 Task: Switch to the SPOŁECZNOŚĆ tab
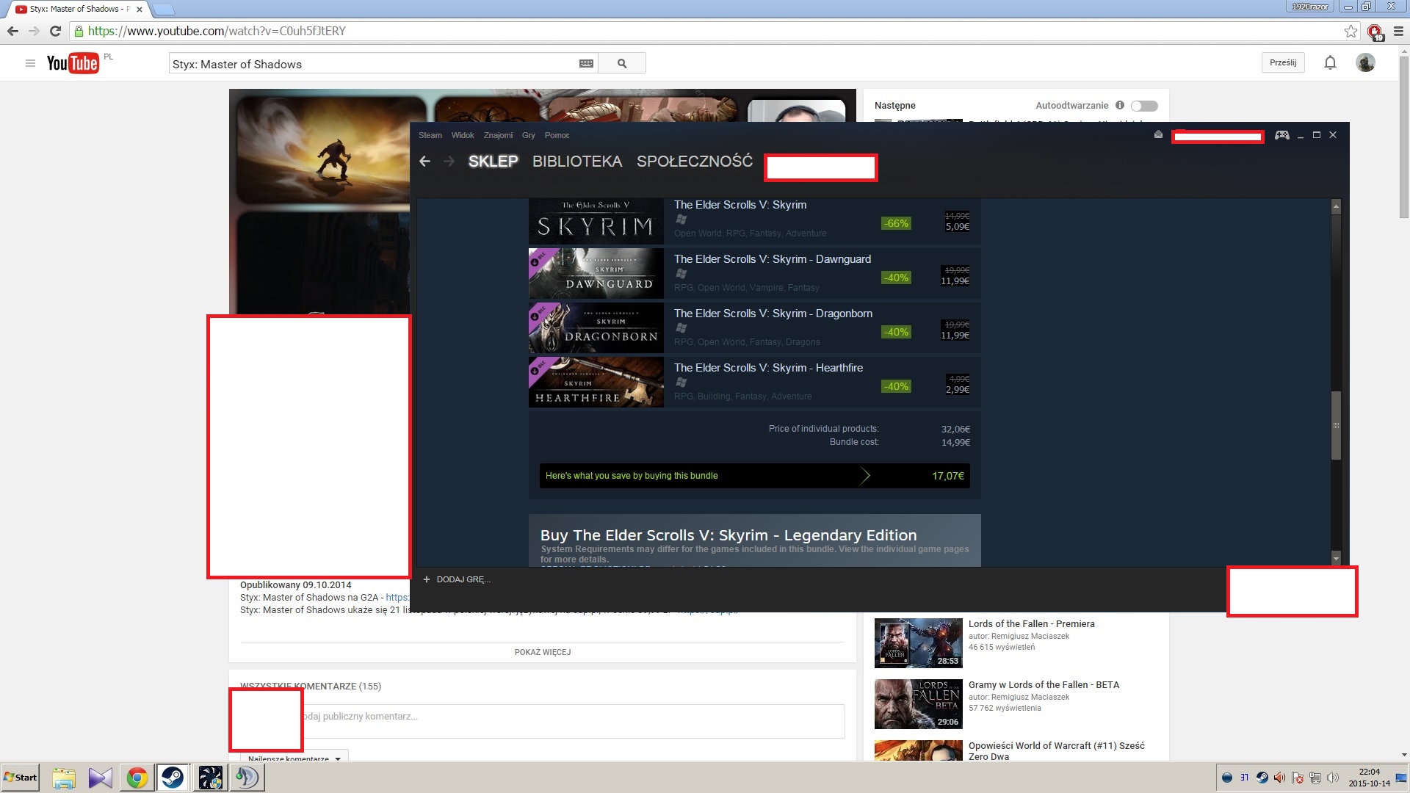pos(695,162)
